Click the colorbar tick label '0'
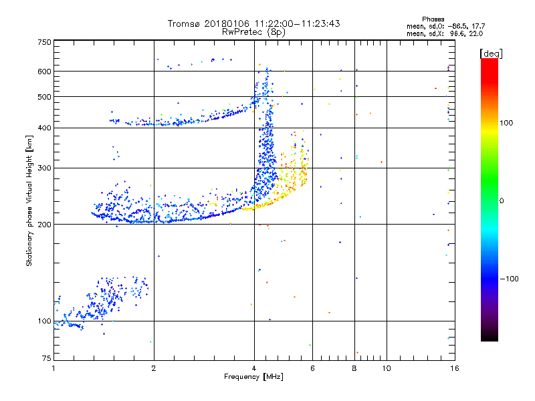Screen dimensions: 535x401 point(502,200)
